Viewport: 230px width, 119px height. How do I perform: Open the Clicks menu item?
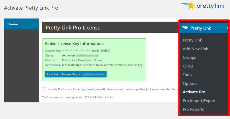pos(188,66)
